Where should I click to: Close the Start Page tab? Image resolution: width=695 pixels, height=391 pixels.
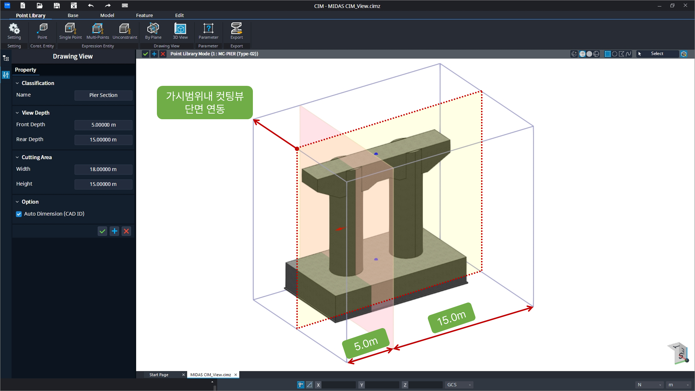coord(183,375)
